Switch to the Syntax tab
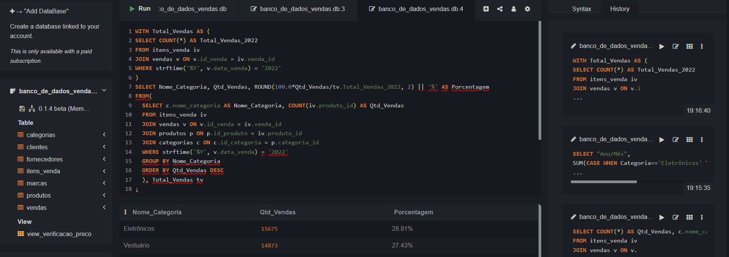The image size is (729, 257). pyautogui.click(x=582, y=9)
